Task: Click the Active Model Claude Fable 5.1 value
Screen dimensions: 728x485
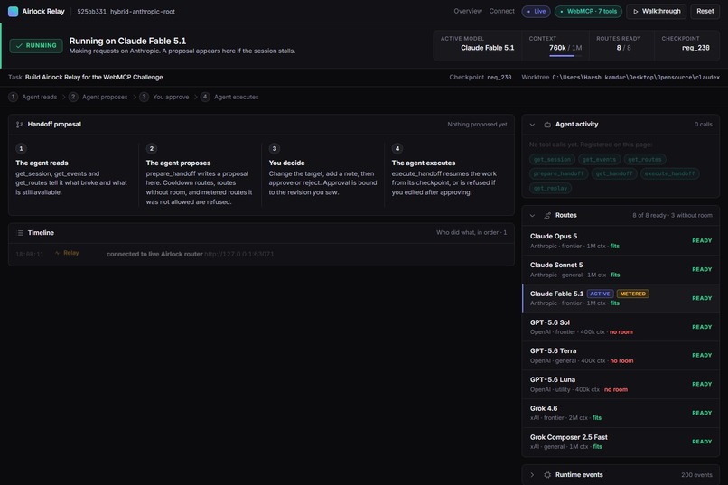Action: pos(487,48)
